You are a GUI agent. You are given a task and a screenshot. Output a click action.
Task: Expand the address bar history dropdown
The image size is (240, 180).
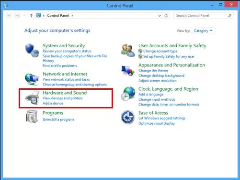point(160,16)
